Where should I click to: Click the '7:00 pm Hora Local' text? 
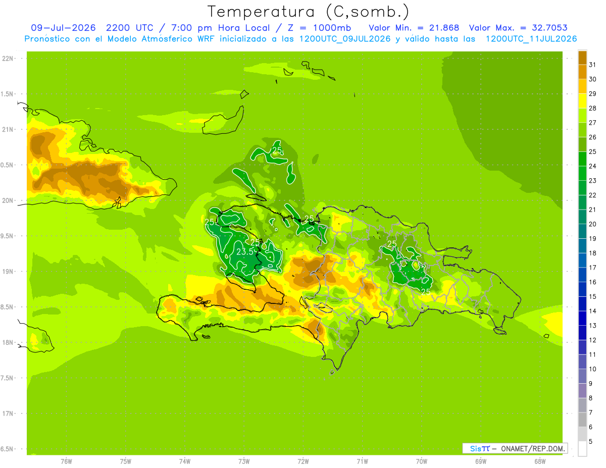223,28
